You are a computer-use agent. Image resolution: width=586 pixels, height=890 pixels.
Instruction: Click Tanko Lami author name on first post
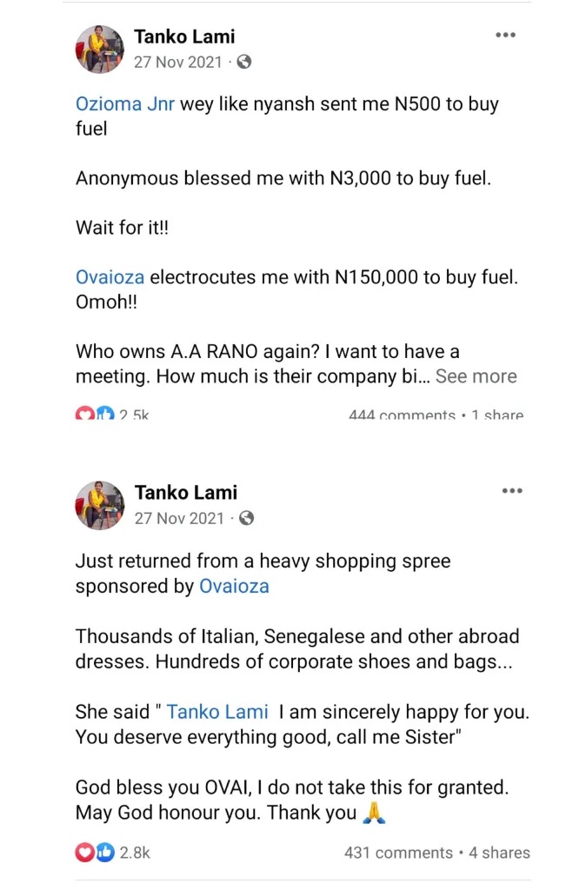tap(184, 37)
